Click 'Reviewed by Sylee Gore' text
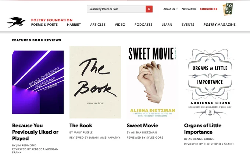The image size is (250, 157). (145, 138)
